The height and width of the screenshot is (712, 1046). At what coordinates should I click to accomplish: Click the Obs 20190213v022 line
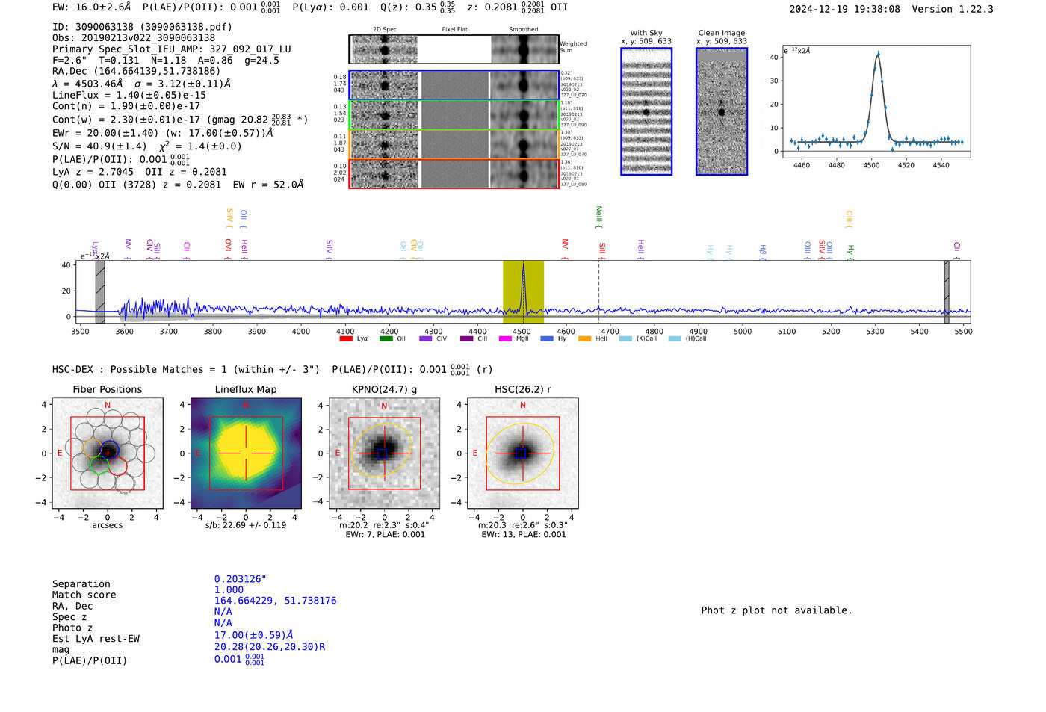[134, 38]
